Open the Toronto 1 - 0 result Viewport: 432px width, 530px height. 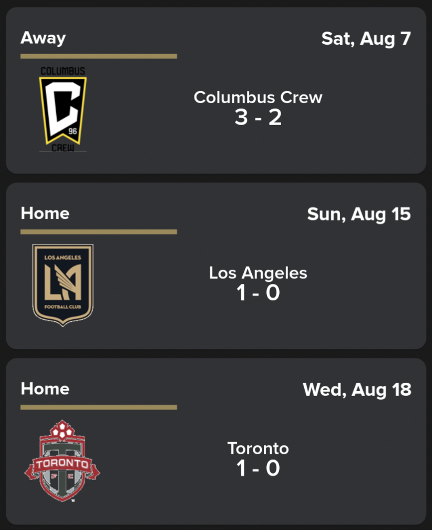coord(216,442)
